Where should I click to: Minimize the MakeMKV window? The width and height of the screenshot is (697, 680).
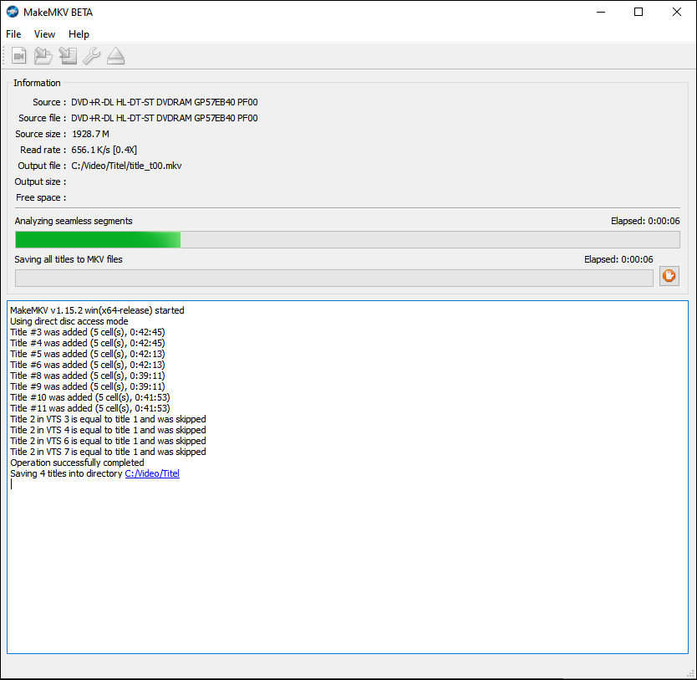(601, 12)
